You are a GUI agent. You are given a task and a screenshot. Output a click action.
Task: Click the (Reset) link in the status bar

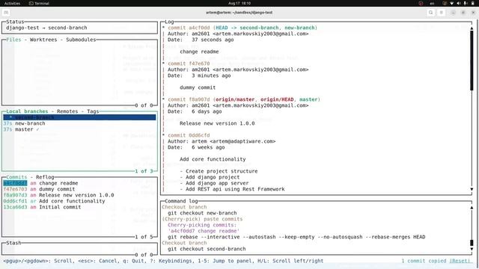pos(460,261)
